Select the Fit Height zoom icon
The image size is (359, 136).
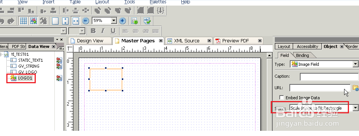pyautogui.click(x=66, y=21)
